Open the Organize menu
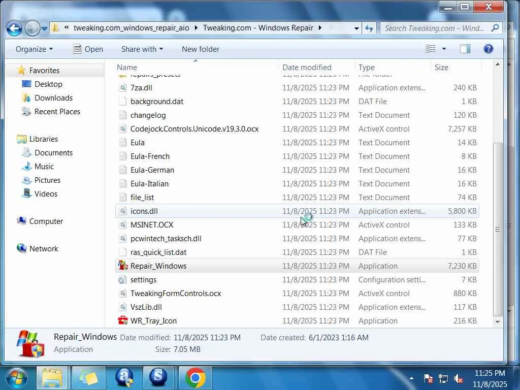This screenshot has width=520, height=390. coord(34,49)
